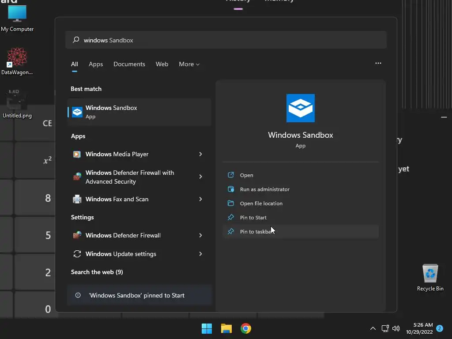Open the More filter dropdown

(x=189, y=64)
